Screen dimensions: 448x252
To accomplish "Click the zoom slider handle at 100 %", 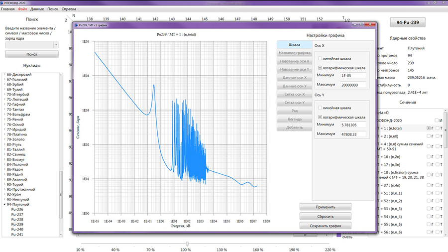I will [187, 243].
